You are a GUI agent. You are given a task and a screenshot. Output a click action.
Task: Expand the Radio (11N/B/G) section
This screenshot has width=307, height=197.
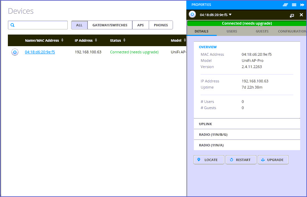[246, 135]
